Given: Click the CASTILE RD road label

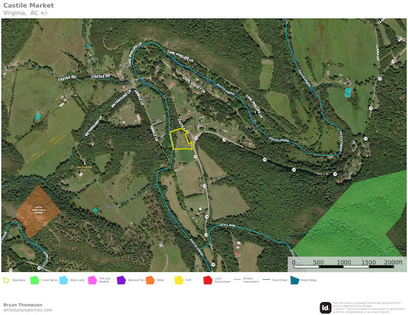Looking at the screenshot, I should (x=100, y=76).
